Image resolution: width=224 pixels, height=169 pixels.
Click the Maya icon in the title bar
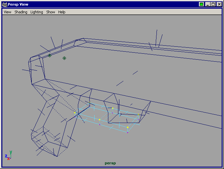coord(5,4)
